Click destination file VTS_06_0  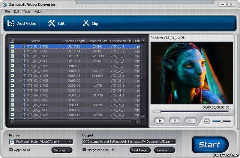coord(117,110)
